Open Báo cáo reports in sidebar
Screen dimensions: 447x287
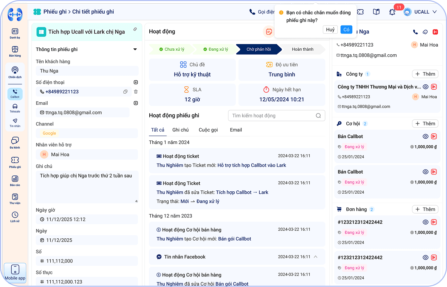(15, 180)
